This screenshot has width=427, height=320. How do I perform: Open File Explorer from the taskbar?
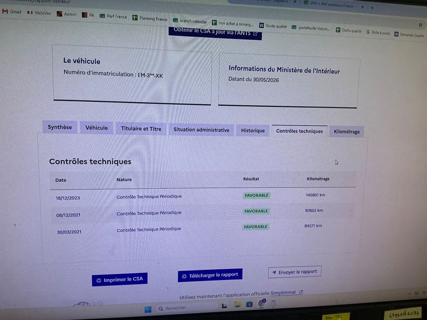237,305
